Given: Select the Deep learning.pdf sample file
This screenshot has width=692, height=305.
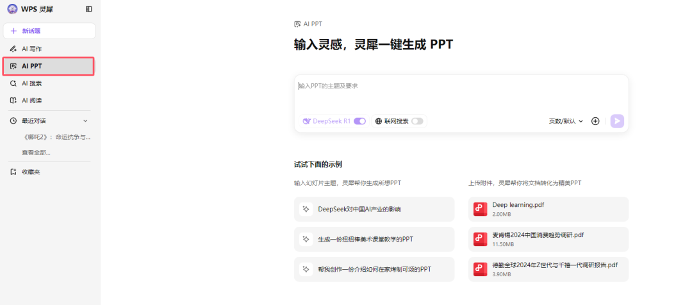Looking at the screenshot, I should coord(548,210).
